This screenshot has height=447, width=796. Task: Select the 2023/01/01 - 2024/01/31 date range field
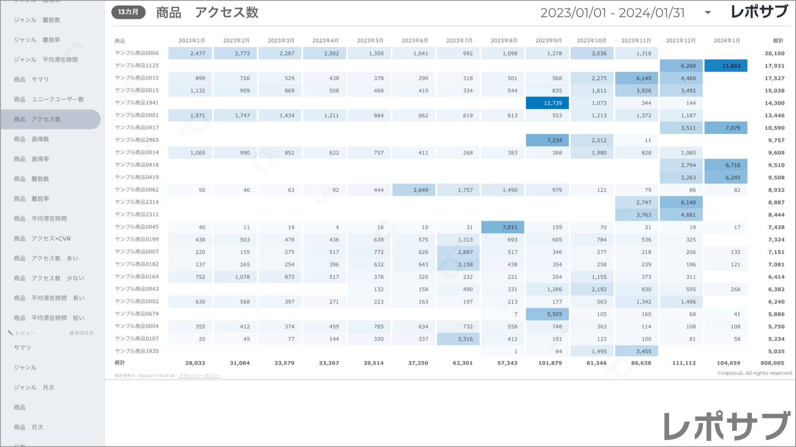click(x=612, y=13)
